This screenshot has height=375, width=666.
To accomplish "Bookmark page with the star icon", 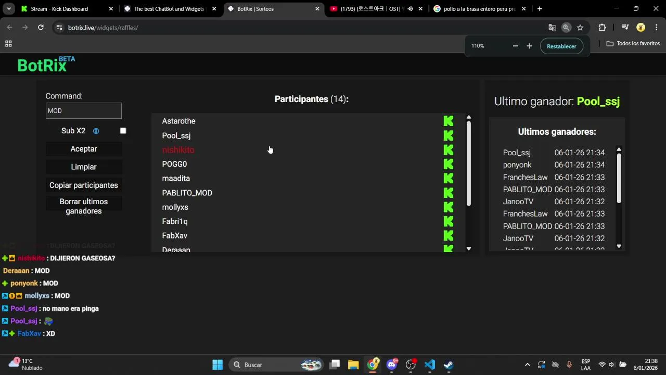I will (580, 28).
